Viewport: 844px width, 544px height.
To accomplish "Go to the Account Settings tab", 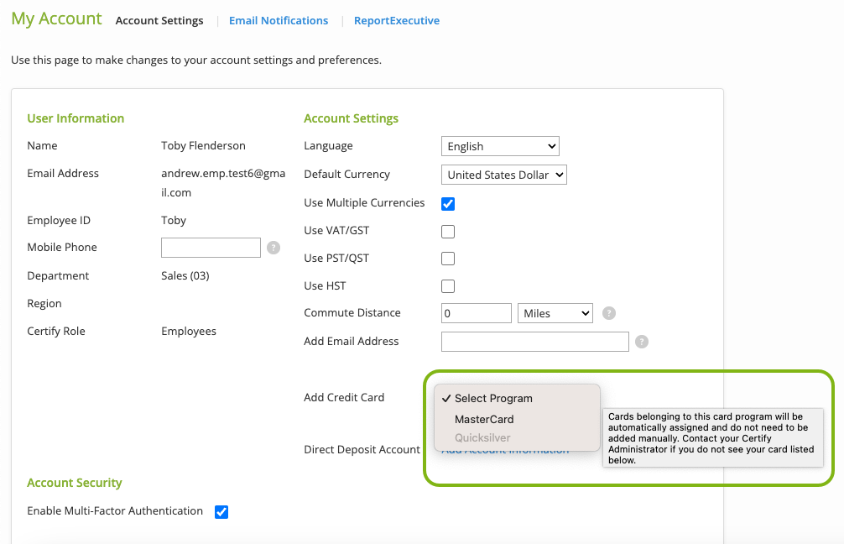I will pyautogui.click(x=159, y=21).
